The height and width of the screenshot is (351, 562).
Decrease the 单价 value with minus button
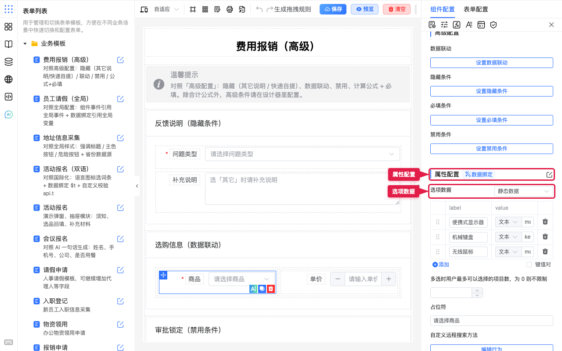(338, 279)
